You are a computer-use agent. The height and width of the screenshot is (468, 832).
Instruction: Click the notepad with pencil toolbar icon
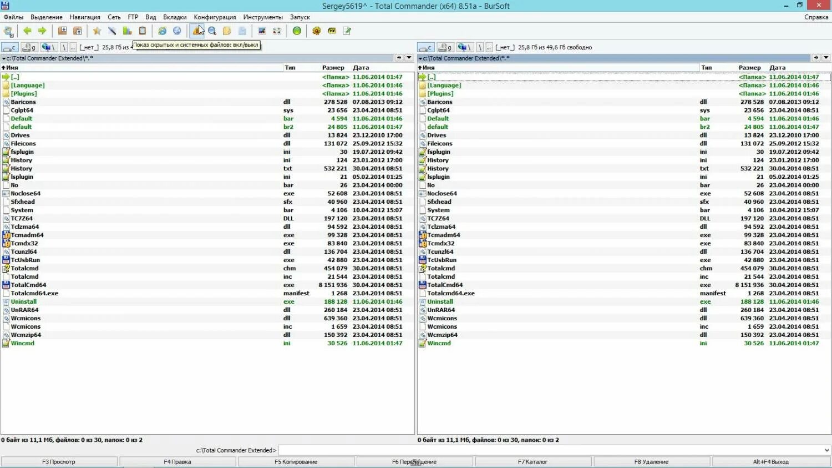pyautogui.click(x=347, y=31)
